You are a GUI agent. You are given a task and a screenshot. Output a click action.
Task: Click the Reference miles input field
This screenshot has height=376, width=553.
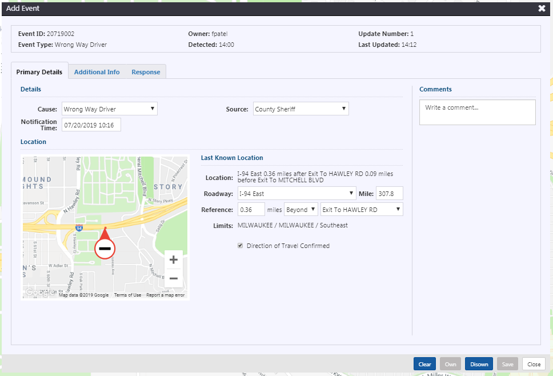tap(251, 210)
